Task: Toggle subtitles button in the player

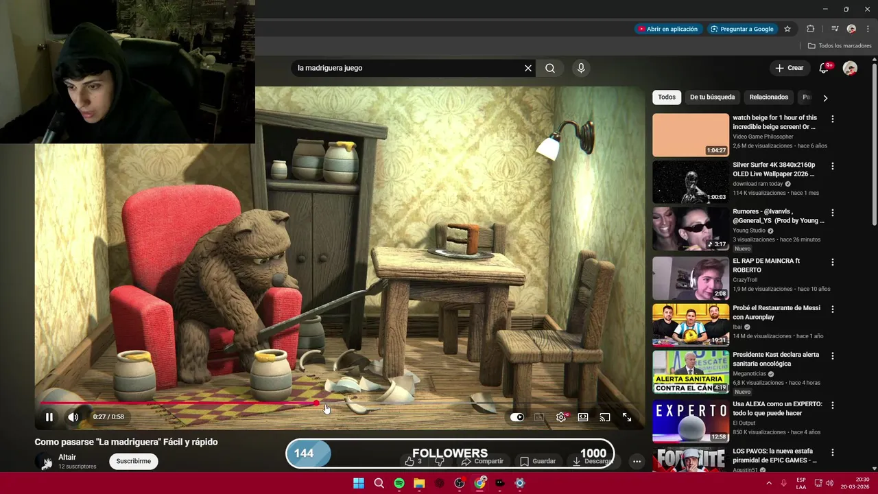Action: coord(539,417)
